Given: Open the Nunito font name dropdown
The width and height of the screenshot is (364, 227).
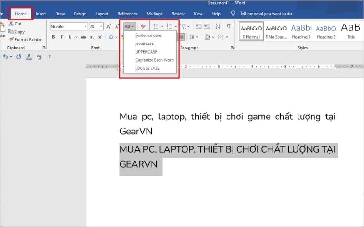Looking at the screenshot, I should [86, 26].
